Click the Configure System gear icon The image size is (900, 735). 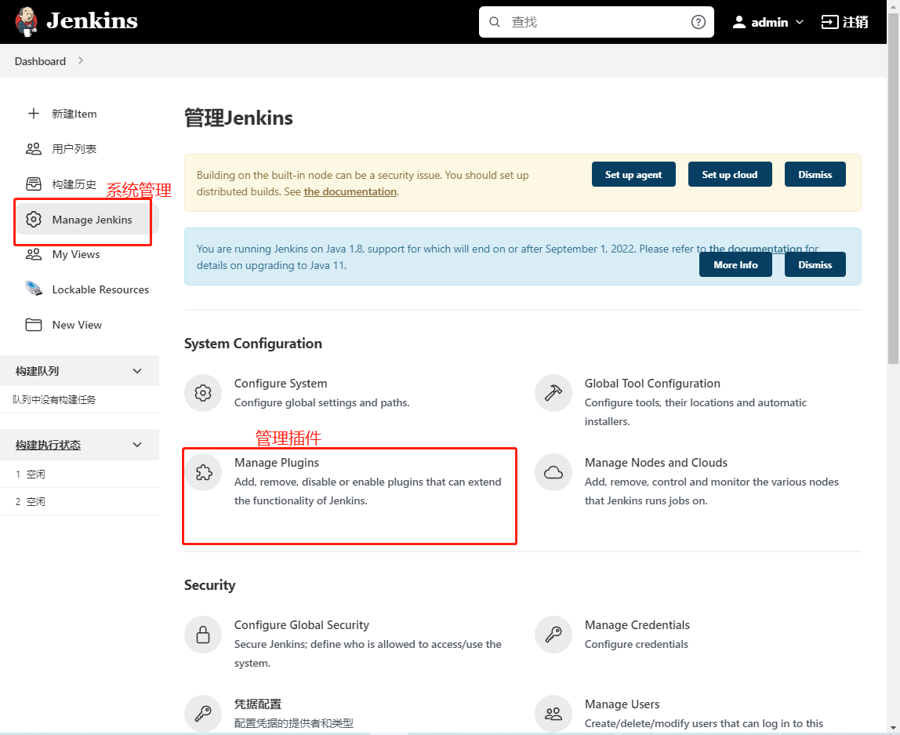[203, 392]
